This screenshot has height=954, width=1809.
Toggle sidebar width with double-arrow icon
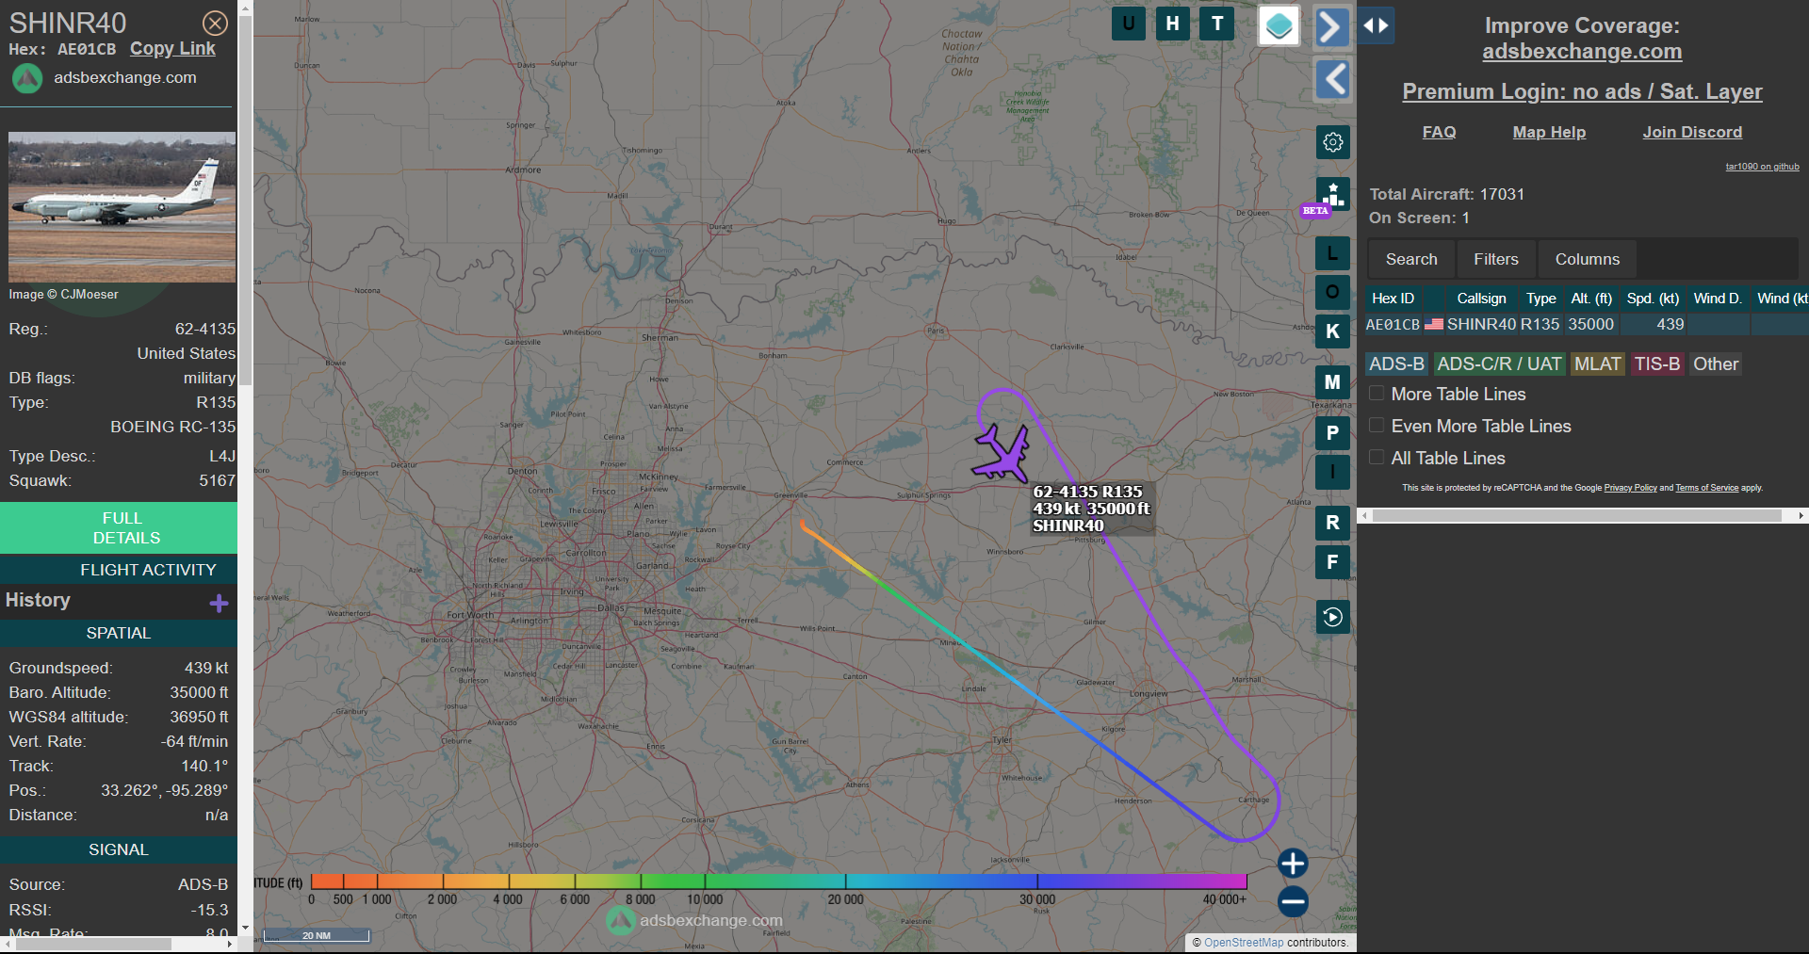(1376, 25)
